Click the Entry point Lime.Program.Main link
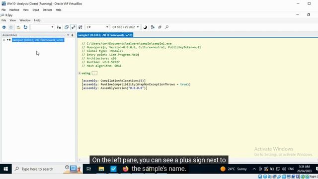The image size is (318, 179). 124,55
